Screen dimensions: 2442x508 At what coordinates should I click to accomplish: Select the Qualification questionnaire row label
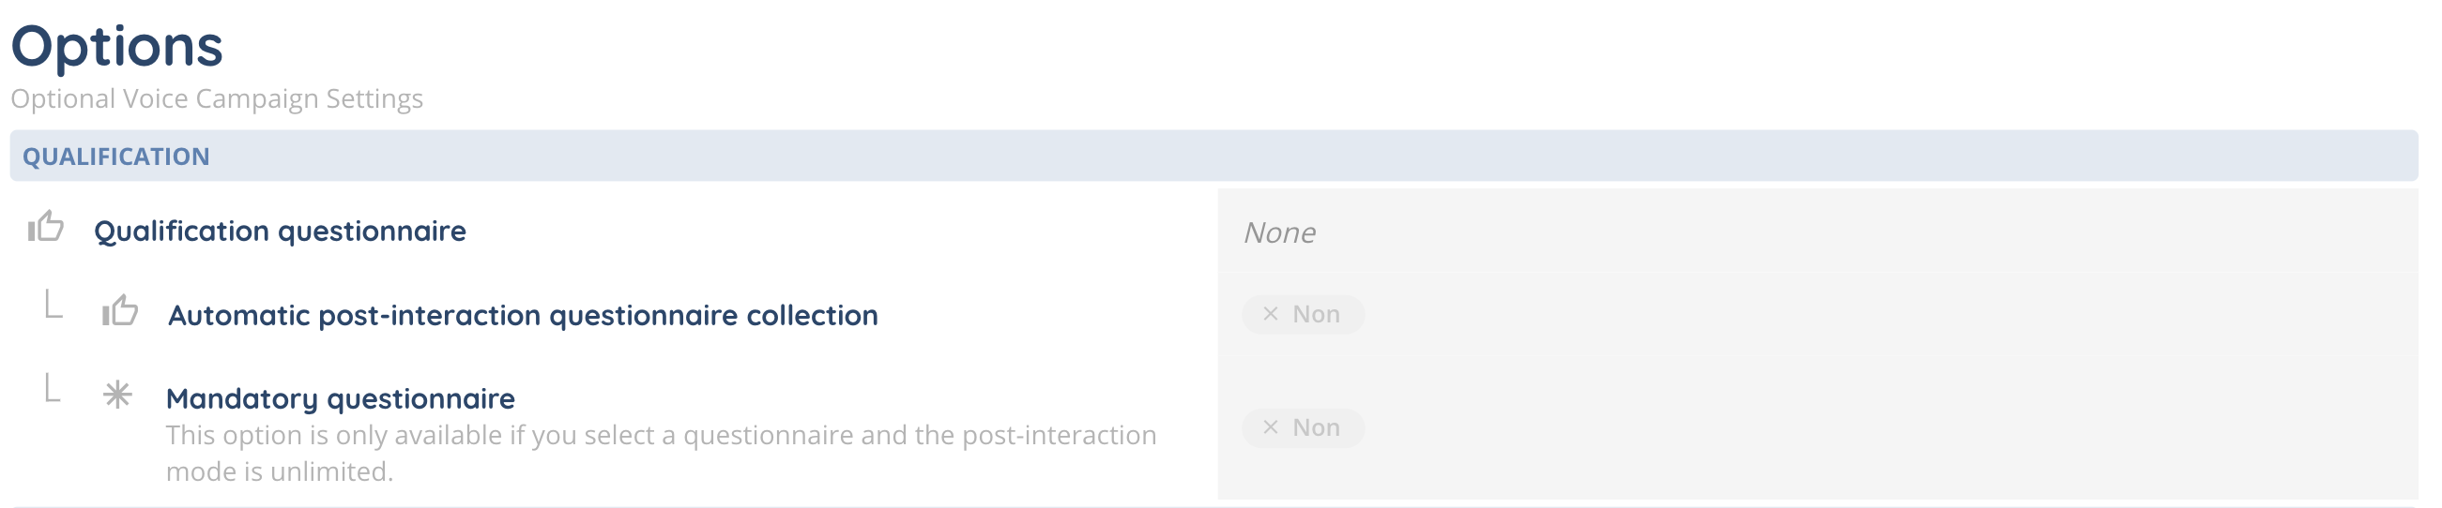click(x=280, y=231)
